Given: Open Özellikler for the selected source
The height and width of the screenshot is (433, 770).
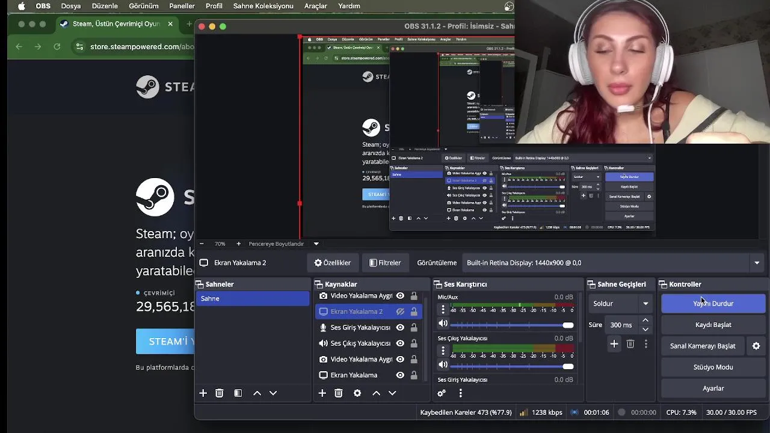Looking at the screenshot, I should click(x=333, y=263).
